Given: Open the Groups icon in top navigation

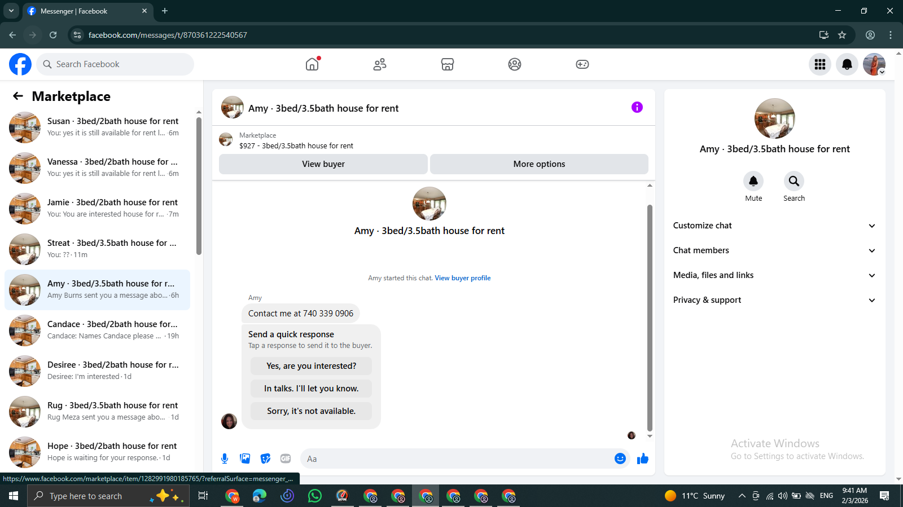Looking at the screenshot, I should pos(515,64).
